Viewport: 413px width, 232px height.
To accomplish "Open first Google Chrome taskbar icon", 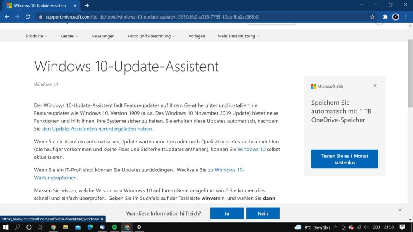I will (53, 227).
